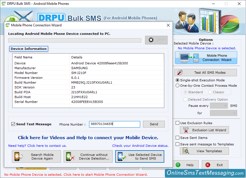Screen dimensions: 246x178
Task: Choose the Classic radio option
Action: click(x=210, y=92)
